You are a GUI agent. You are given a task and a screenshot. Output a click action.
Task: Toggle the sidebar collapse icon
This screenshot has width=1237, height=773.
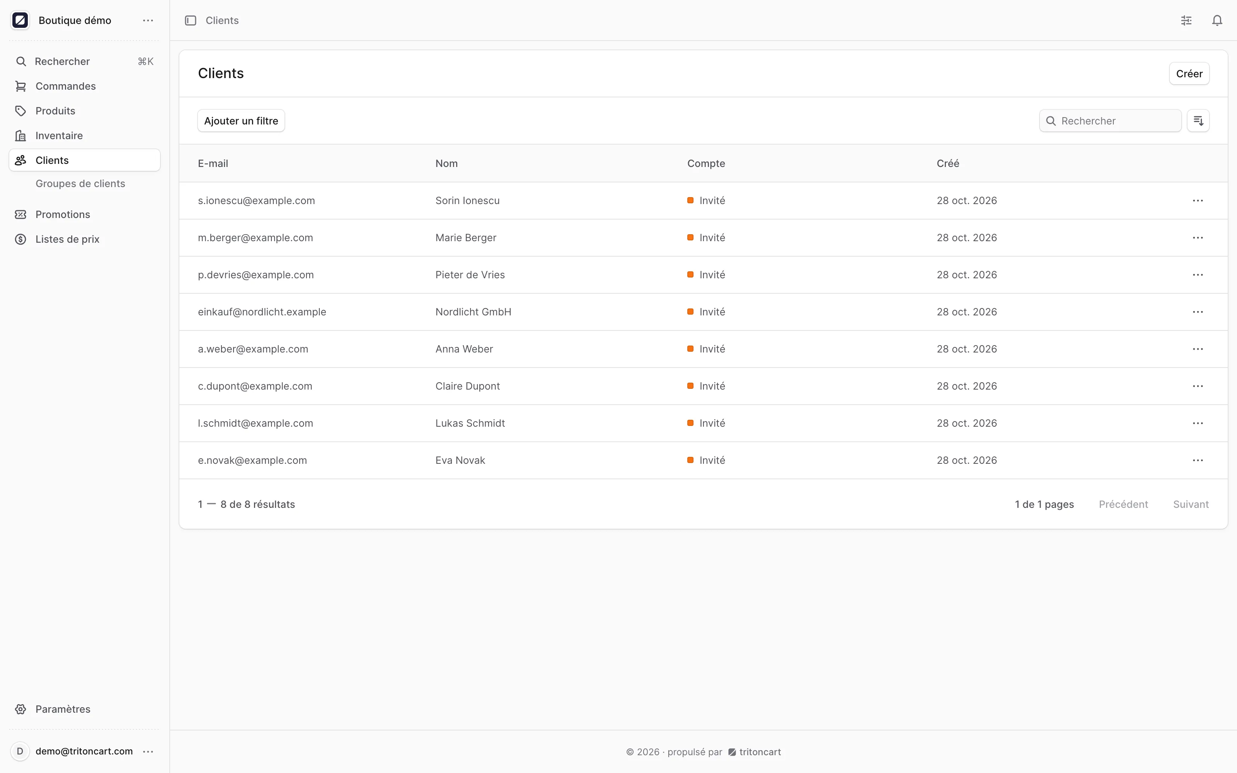point(191,20)
